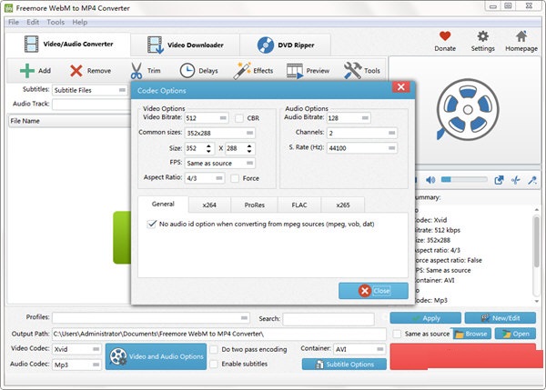Open the Tools menu
Viewport: 546px width, 390px height.
pyautogui.click(x=56, y=22)
